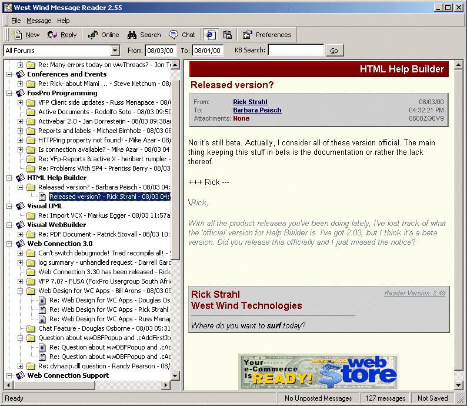Image resolution: width=467 pixels, height=406 pixels.
Task: Click the Online toolbar button
Action: click(104, 35)
